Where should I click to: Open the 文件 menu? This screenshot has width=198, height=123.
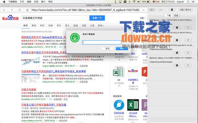[22, 2]
